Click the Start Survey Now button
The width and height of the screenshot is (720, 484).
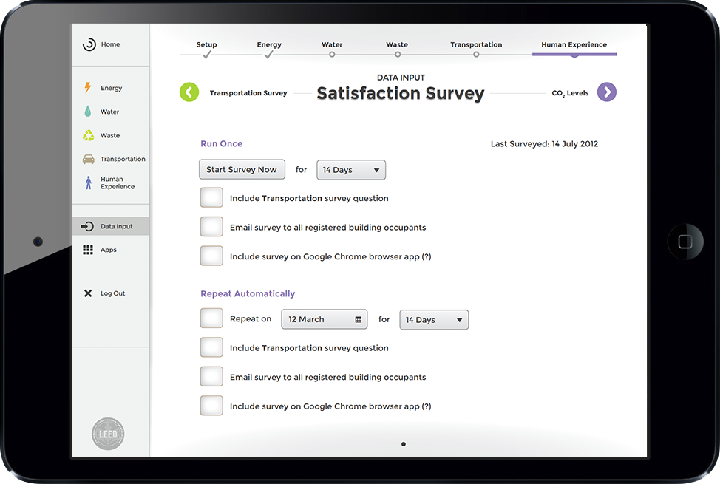242,169
